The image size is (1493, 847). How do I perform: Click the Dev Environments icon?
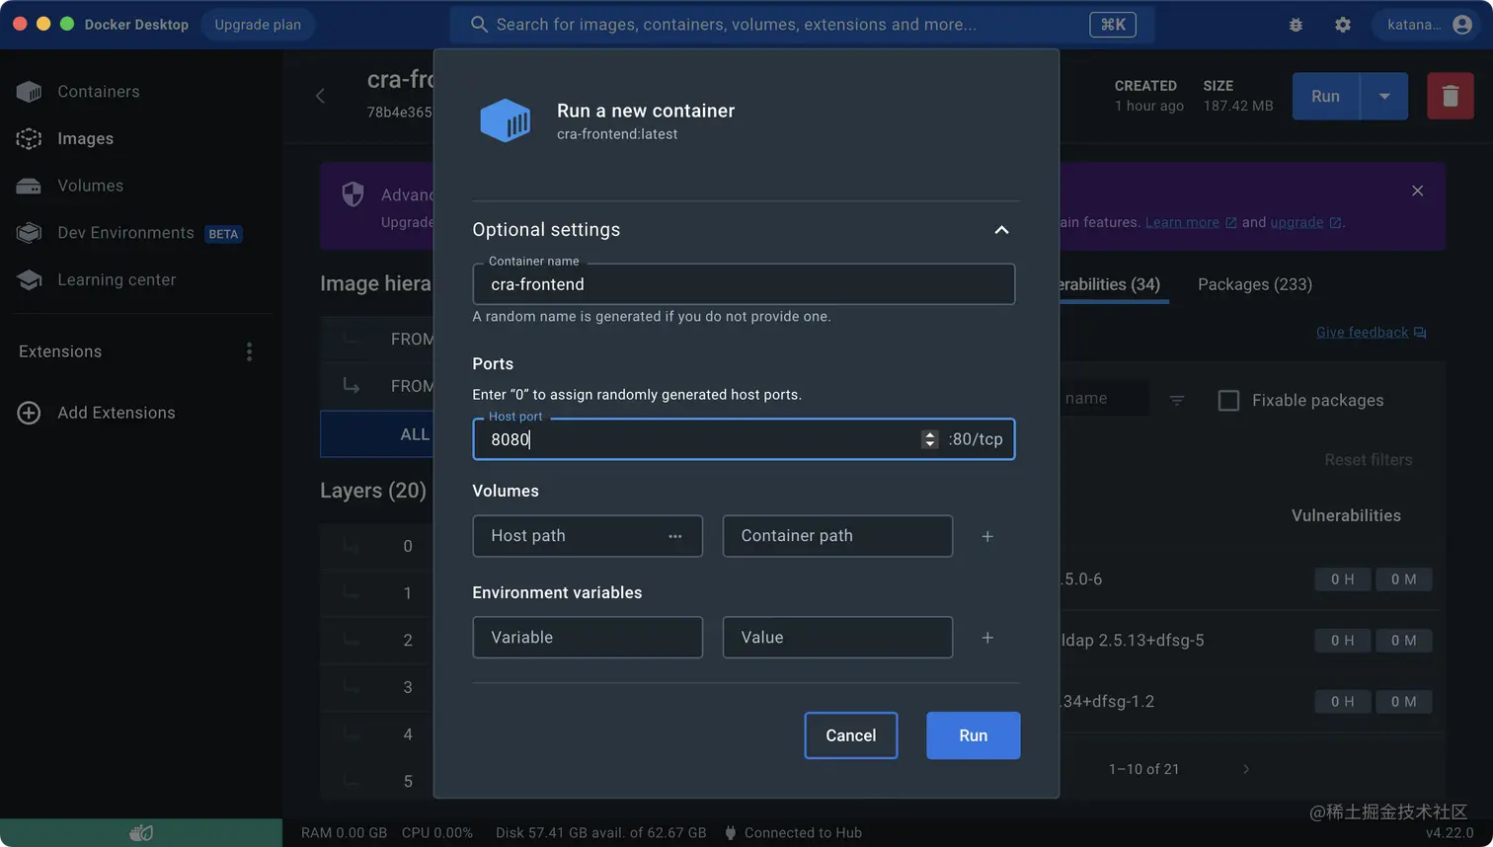29,233
